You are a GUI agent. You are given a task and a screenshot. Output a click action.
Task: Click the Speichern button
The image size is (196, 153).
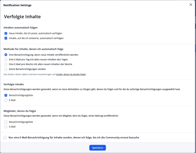tap(97, 148)
